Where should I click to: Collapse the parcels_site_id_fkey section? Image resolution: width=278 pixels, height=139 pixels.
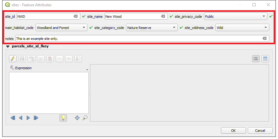pos(7,47)
